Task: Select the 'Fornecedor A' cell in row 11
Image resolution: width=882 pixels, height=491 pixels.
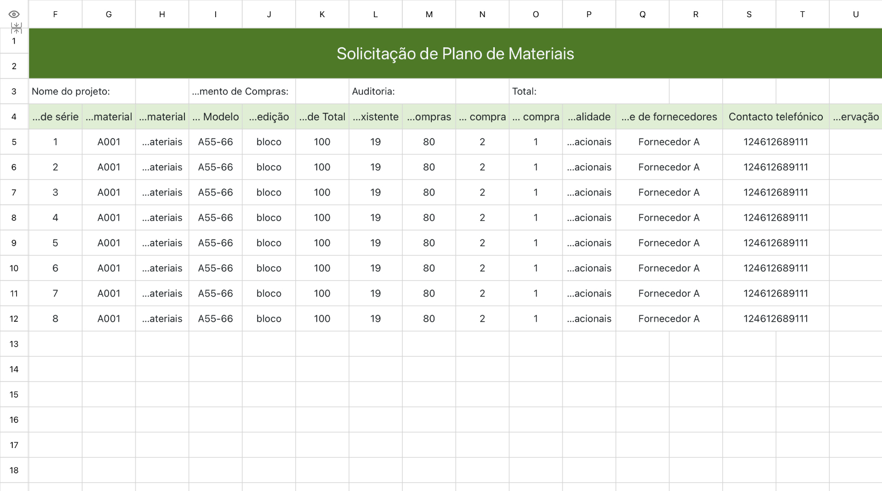Action: (669, 293)
